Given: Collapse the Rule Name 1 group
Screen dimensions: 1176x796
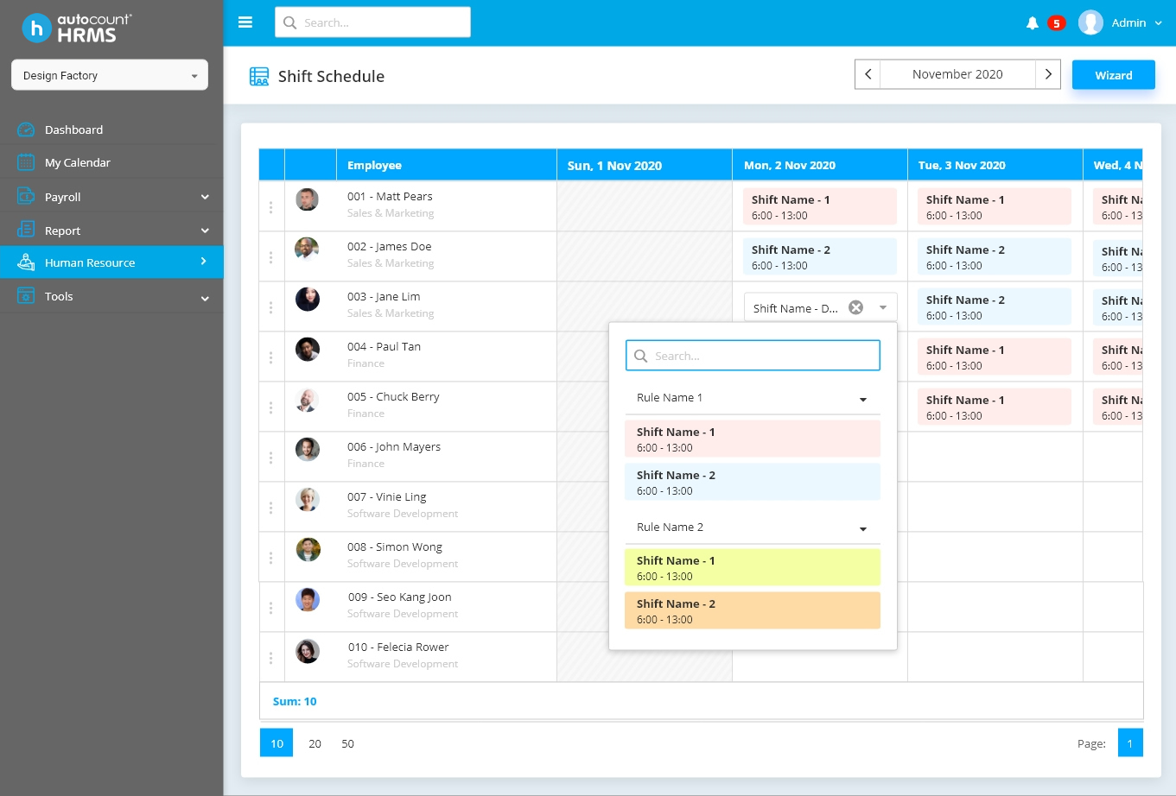Looking at the screenshot, I should pyautogui.click(x=862, y=399).
